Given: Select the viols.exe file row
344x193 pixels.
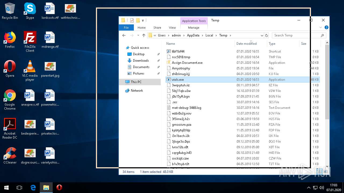Looking at the screenshot, I should point(242,80).
